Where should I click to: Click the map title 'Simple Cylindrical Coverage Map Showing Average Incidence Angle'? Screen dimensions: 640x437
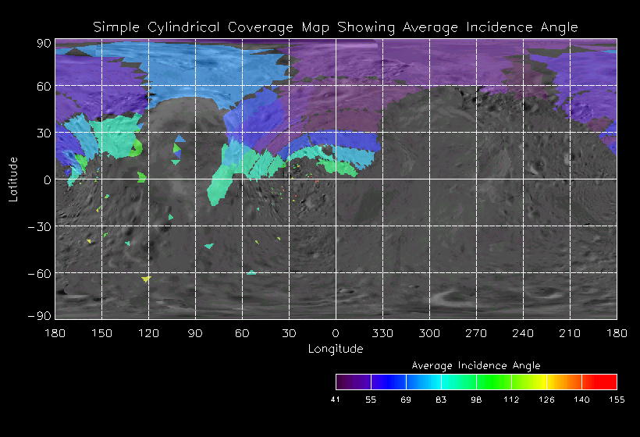click(336, 27)
